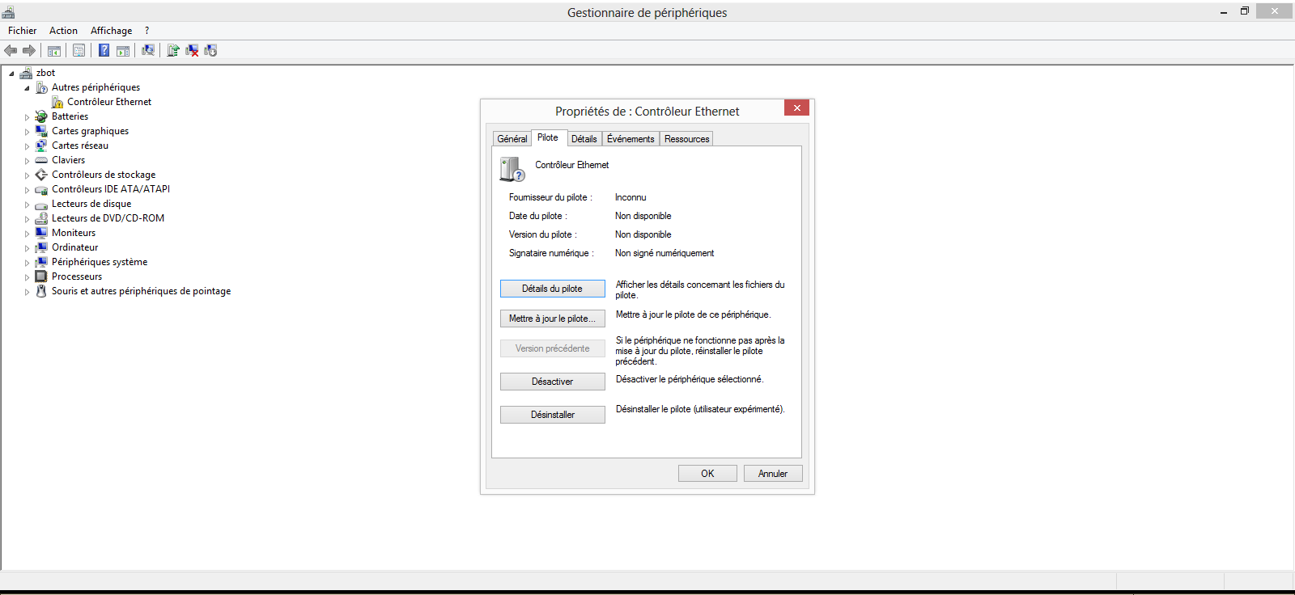The image size is (1295, 595).
Task: Click the 'Inconnu' driver provider value
Action: 631,197
